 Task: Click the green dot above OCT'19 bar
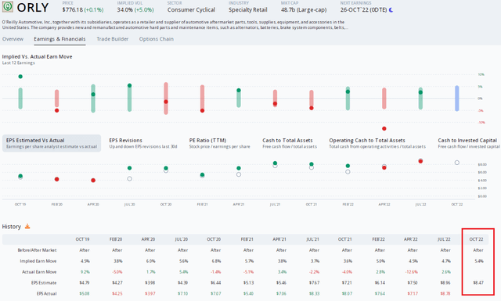tap(20, 77)
